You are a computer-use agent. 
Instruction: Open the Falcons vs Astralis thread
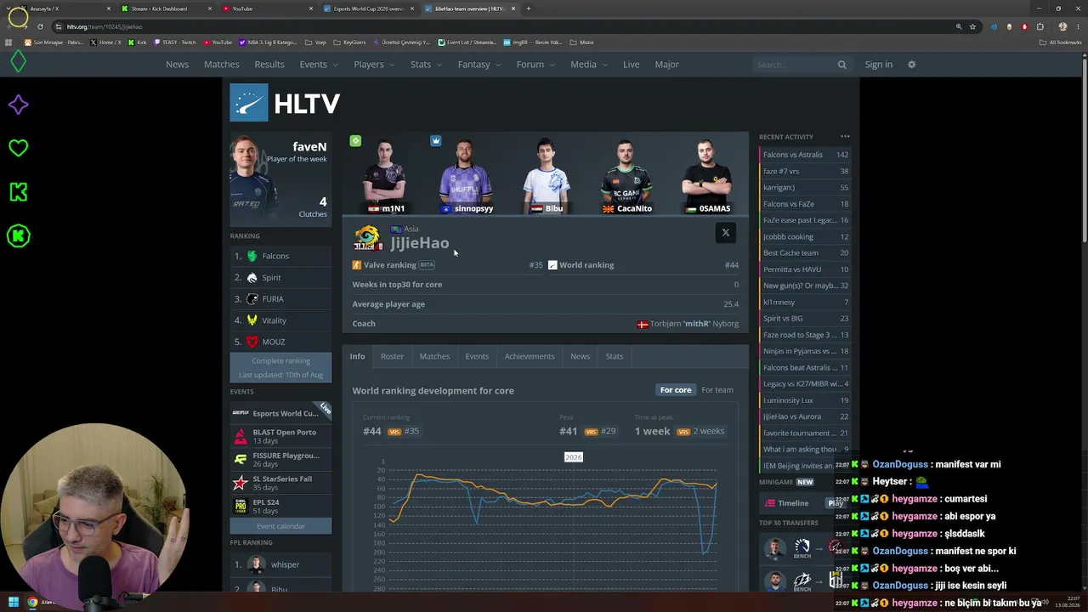pos(804,155)
